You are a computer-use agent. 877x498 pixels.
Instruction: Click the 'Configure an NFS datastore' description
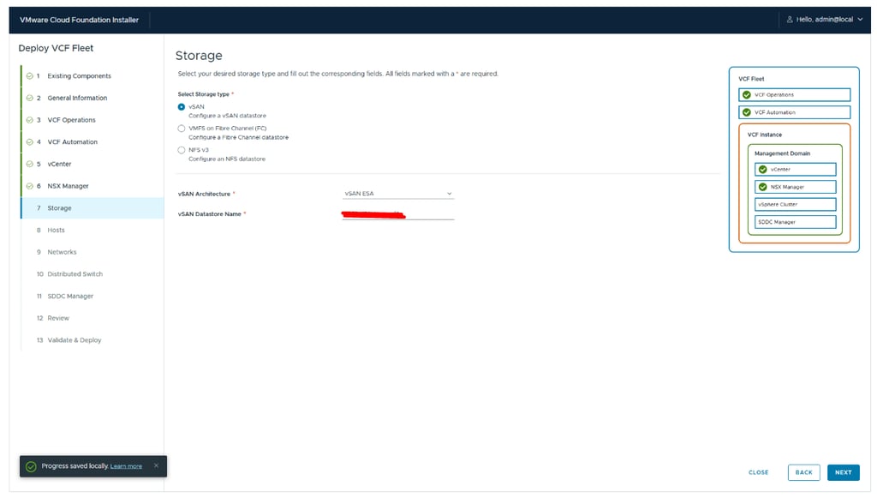click(x=226, y=159)
